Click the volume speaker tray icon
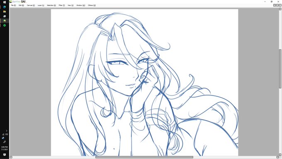 coord(7,135)
